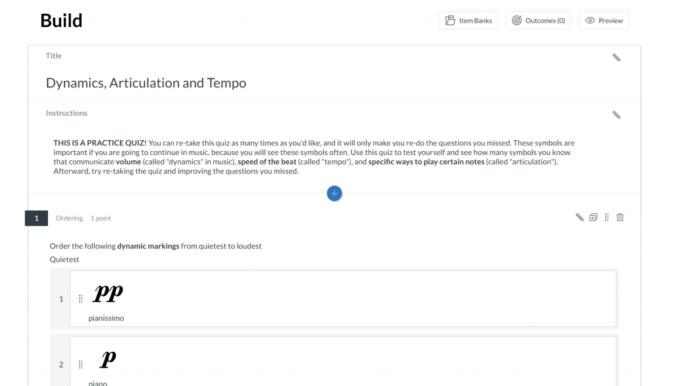The image size is (674, 386).
Task: Edit question 1 via pencil icon
Action: coord(579,217)
